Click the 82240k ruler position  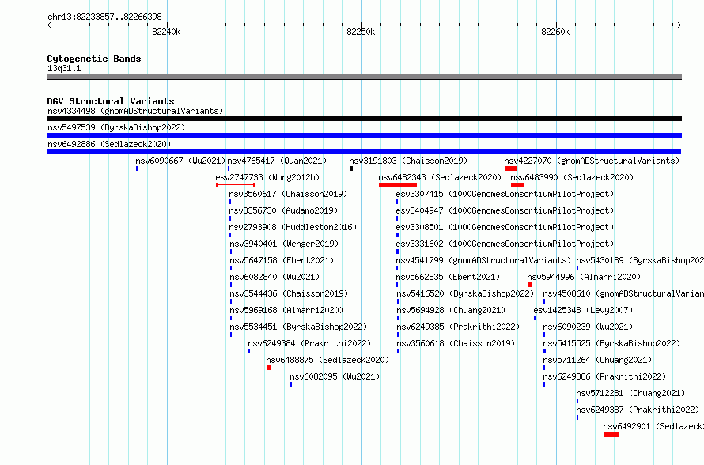pyautogui.click(x=167, y=32)
